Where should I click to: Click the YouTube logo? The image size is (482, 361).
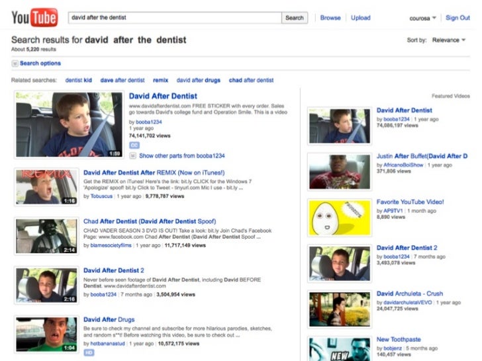(34, 17)
